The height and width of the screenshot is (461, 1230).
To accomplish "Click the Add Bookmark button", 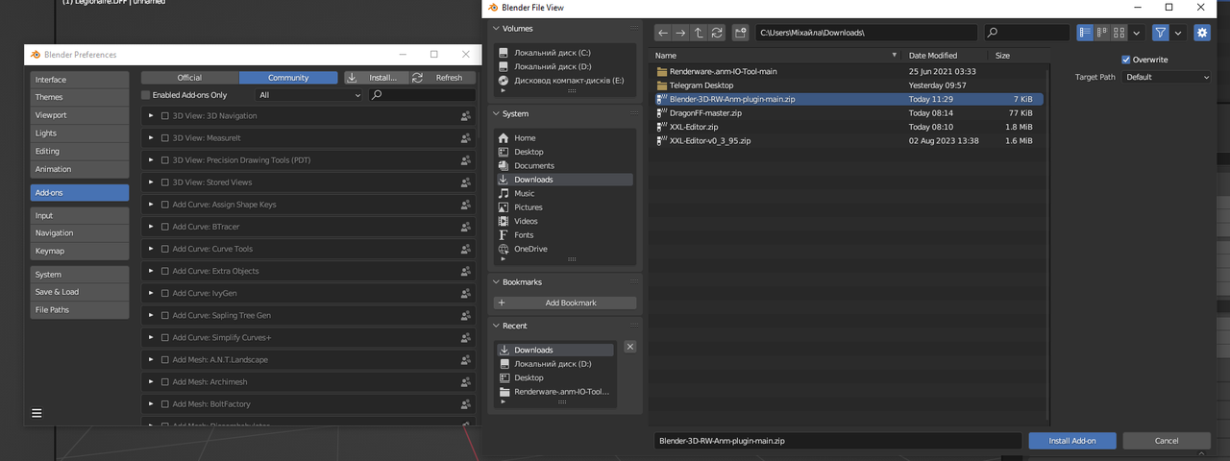I will pos(564,303).
